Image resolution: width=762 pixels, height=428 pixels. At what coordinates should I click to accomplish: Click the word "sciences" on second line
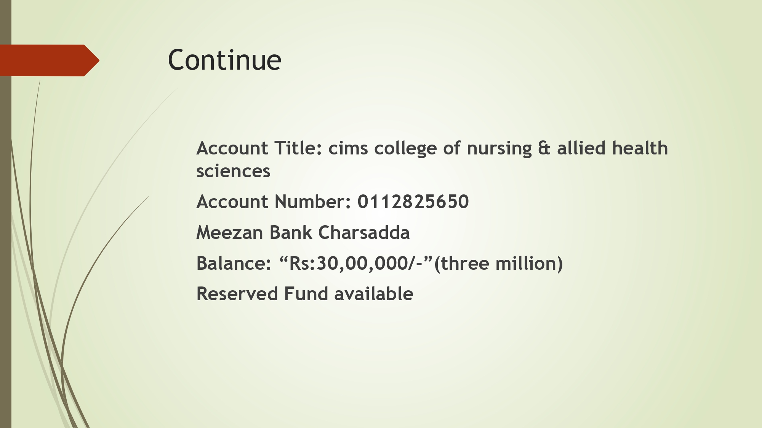click(233, 171)
